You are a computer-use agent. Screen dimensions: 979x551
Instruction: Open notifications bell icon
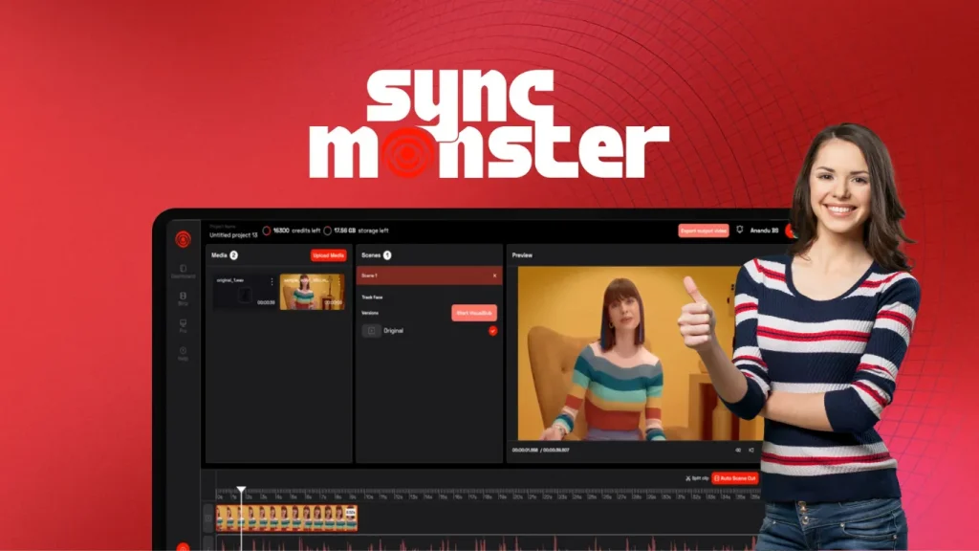[740, 230]
